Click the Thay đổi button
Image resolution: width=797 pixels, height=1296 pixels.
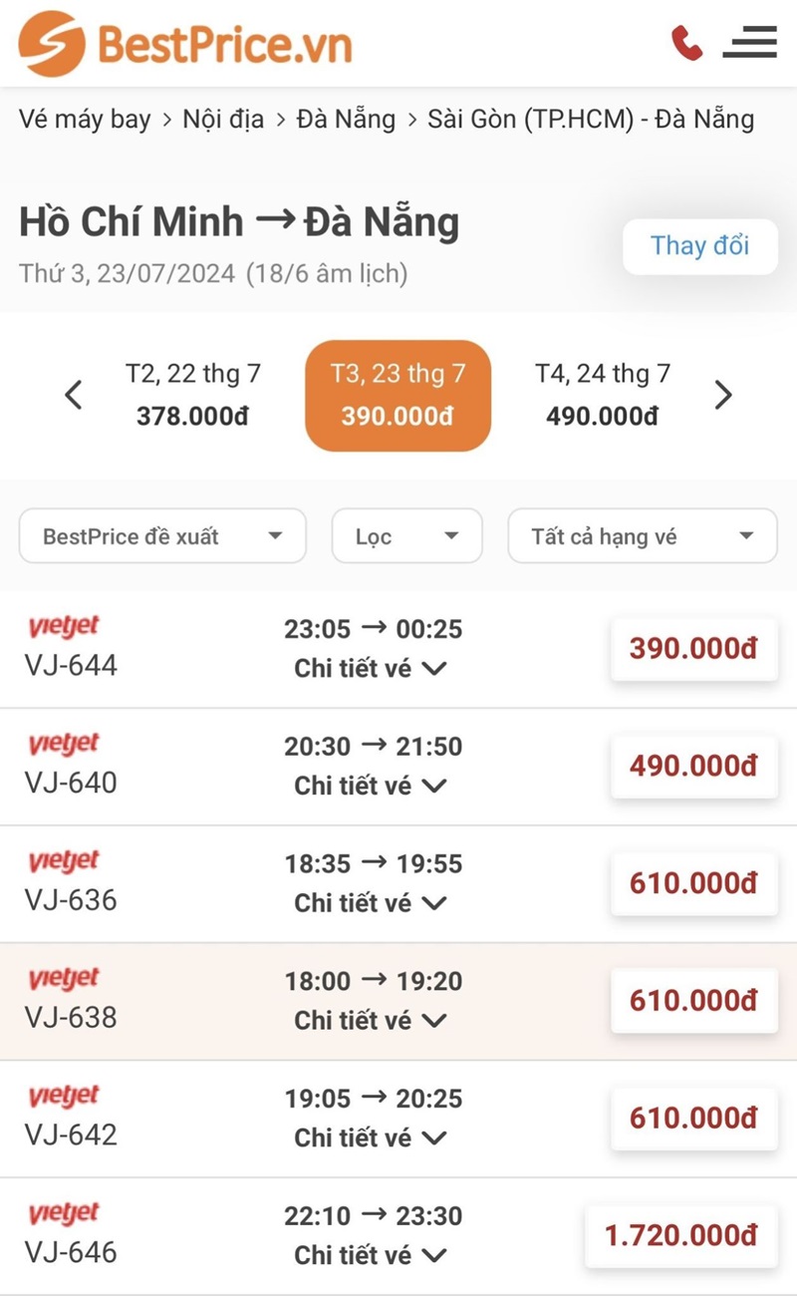(699, 246)
